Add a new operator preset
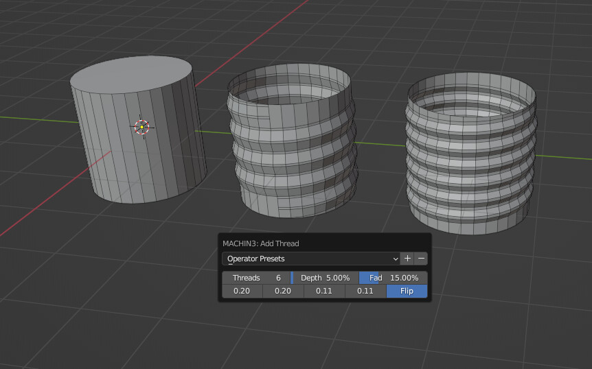Screen dimensions: 592x369 point(407,259)
